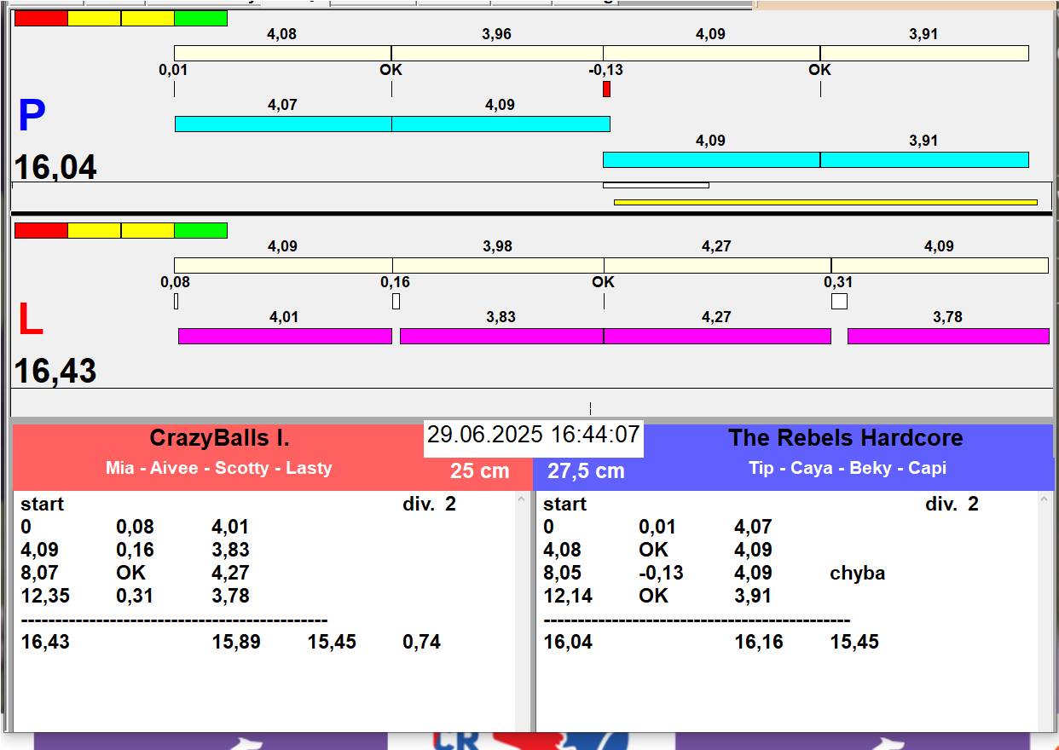
Task: Click the cyan 4,07 segment in lane P
Action: coord(283,124)
